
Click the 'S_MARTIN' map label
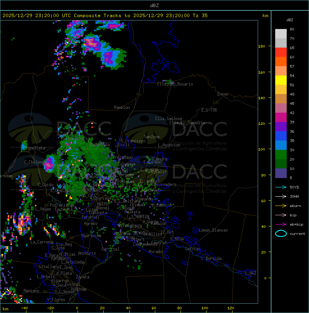tap(140, 217)
